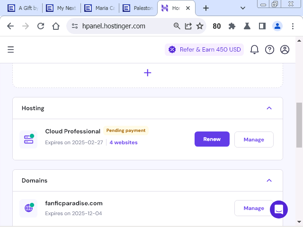Open the Chrome profile avatar
303x227 pixels.
click(277, 26)
